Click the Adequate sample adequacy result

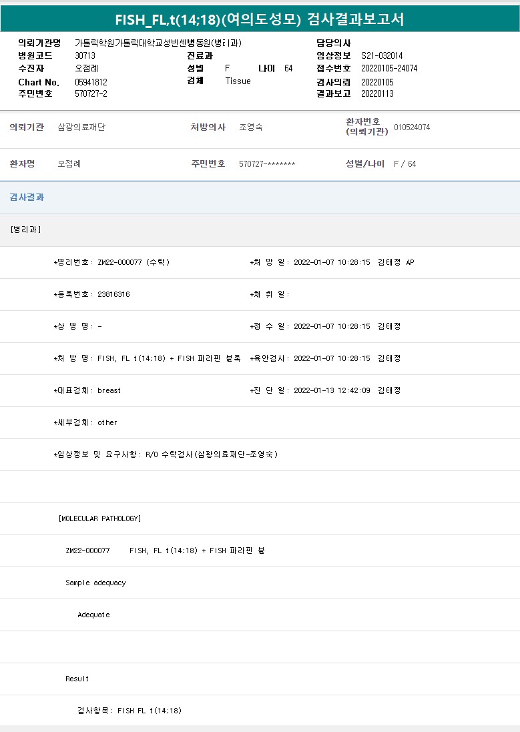pyautogui.click(x=93, y=615)
